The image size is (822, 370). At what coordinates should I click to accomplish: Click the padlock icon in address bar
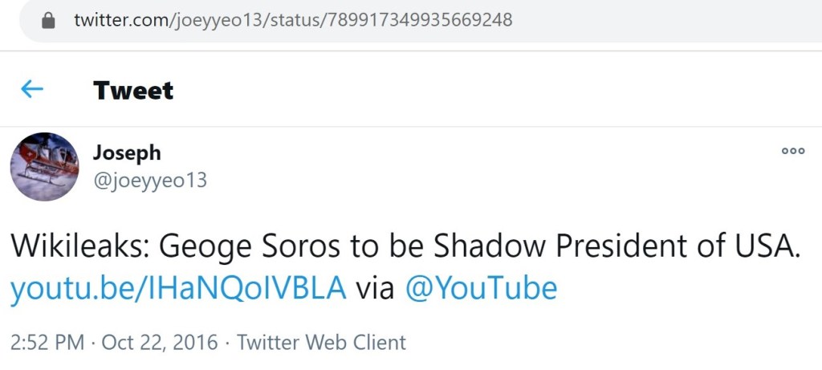click(48, 20)
